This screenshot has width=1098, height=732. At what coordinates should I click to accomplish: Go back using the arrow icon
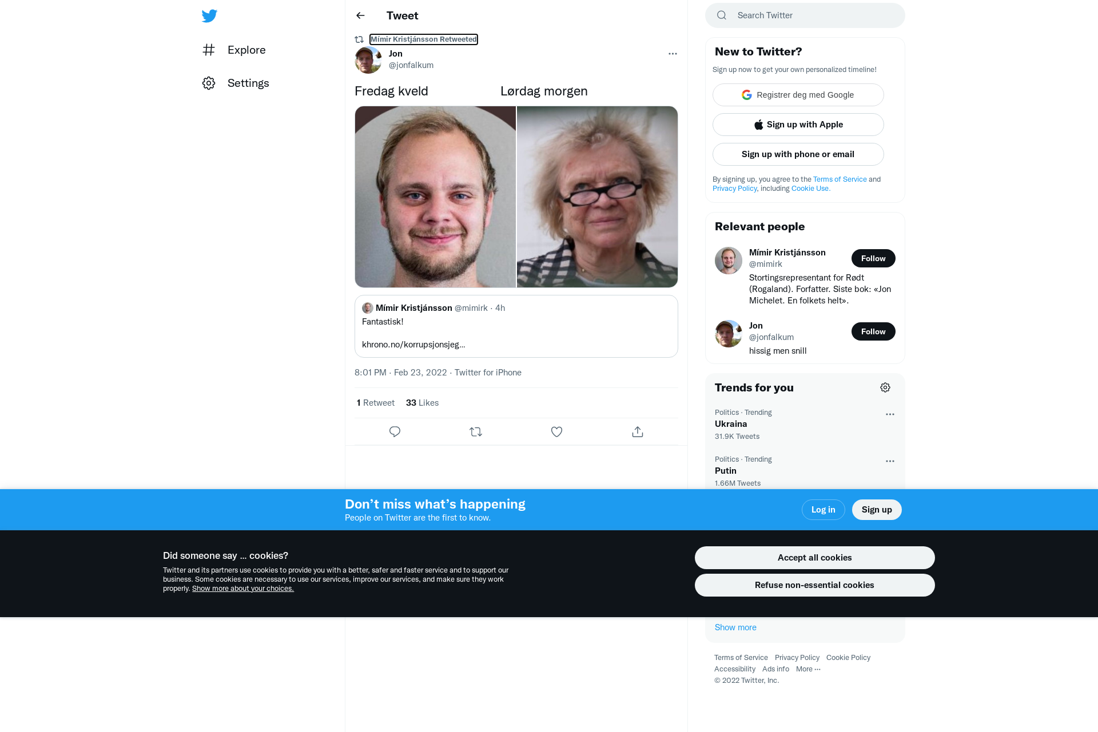[360, 15]
